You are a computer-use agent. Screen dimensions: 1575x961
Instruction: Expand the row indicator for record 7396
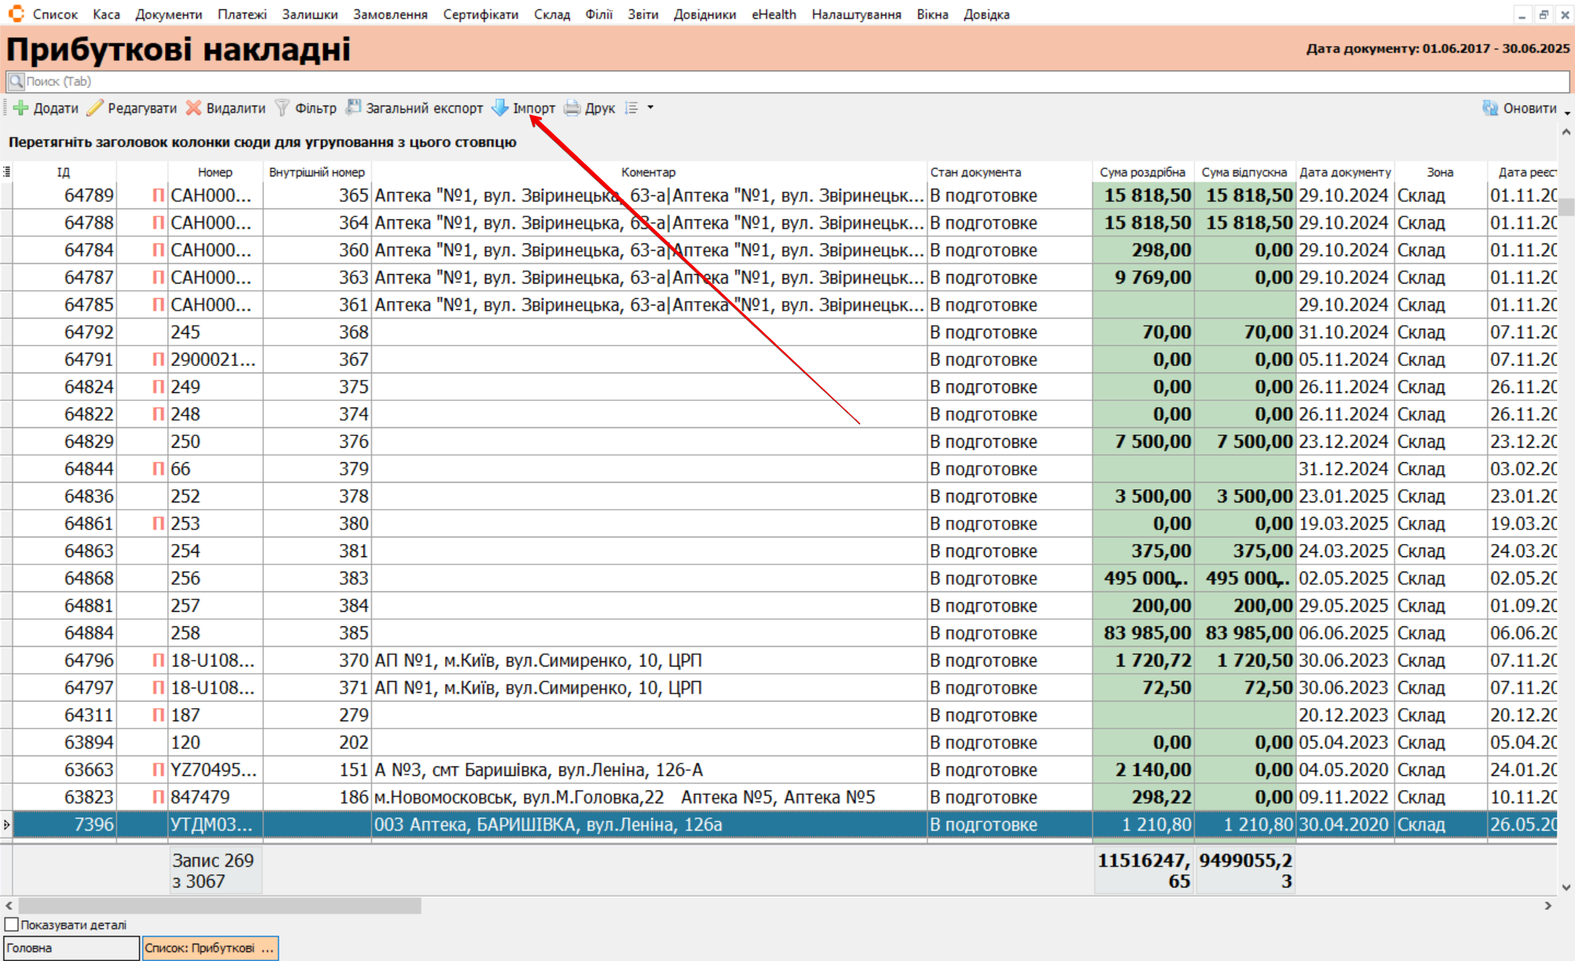(7, 825)
